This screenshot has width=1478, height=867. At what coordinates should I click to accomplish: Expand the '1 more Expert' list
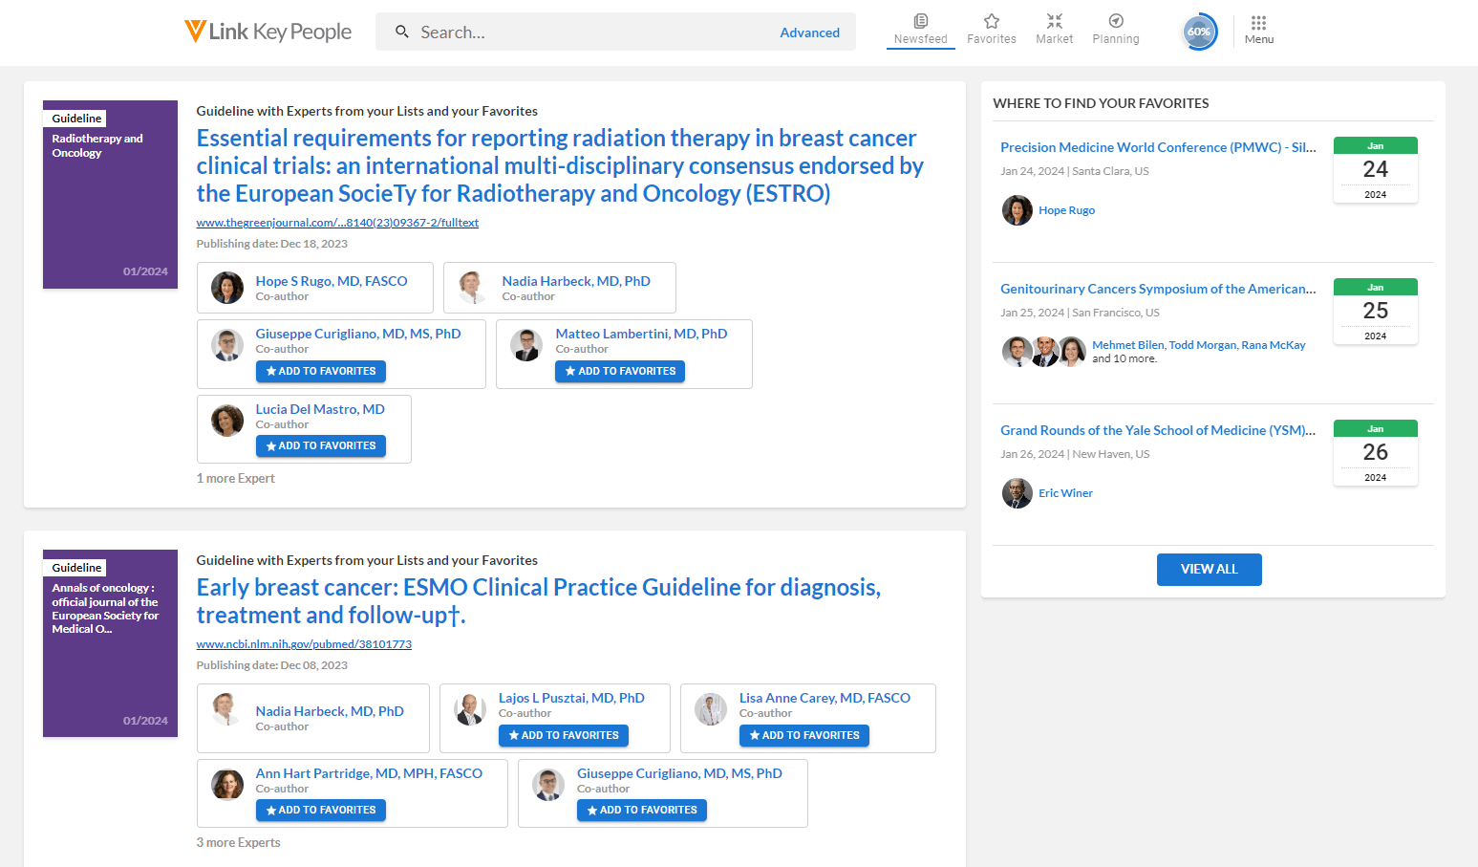[x=235, y=478]
